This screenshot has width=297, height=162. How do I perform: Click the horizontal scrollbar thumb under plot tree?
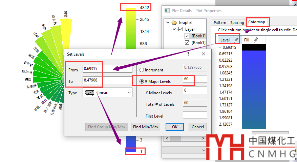175,138
